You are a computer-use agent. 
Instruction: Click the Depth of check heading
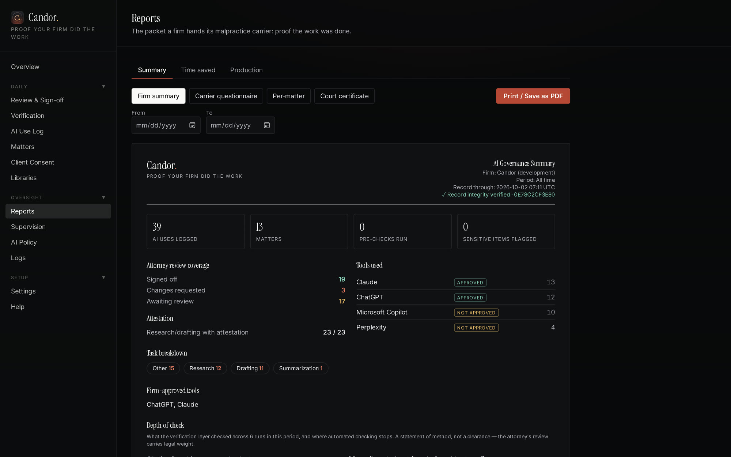165,425
